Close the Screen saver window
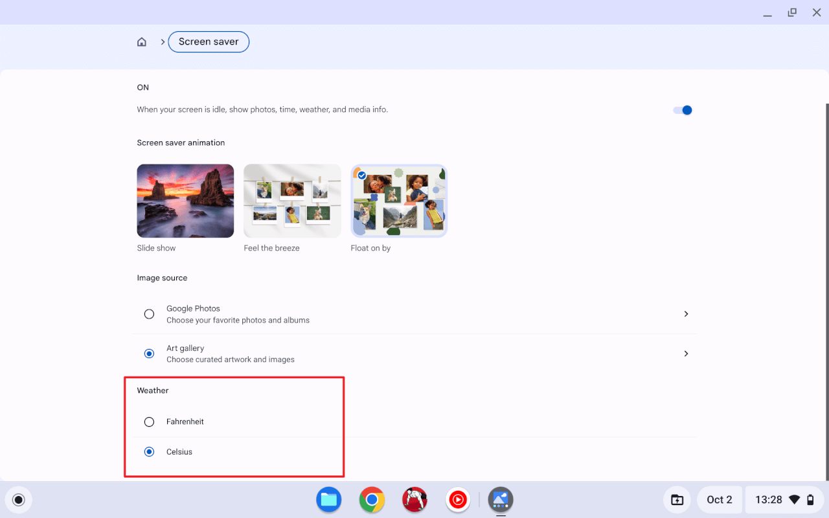 click(817, 12)
